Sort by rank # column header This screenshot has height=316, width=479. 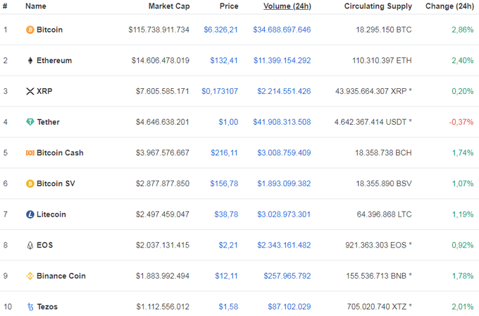[x=5, y=6]
